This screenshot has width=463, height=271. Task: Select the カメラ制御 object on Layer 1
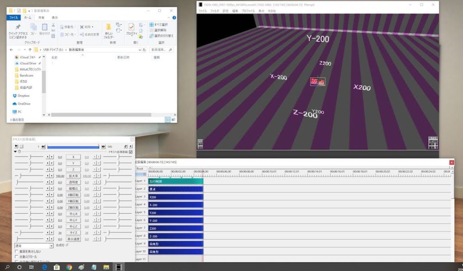[x=175, y=181]
